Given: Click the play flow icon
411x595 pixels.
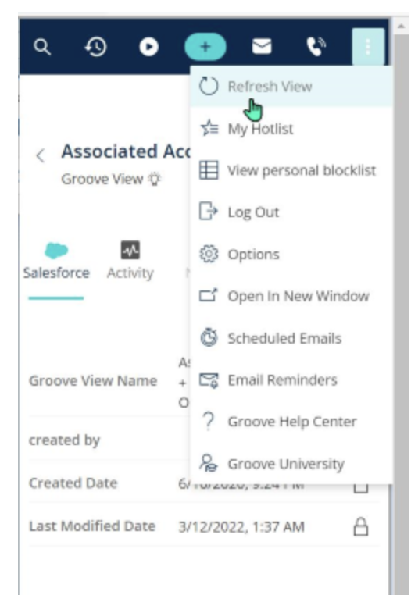Looking at the screenshot, I should pyautogui.click(x=148, y=47).
